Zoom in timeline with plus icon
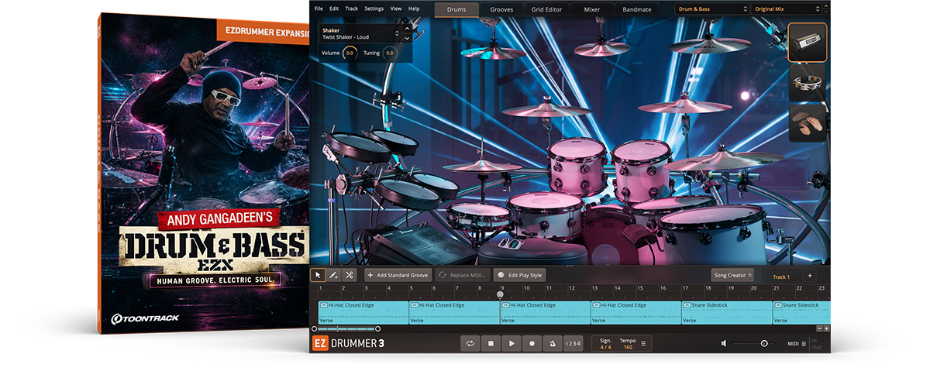Screen dimensions: 930x378 coord(826,328)
